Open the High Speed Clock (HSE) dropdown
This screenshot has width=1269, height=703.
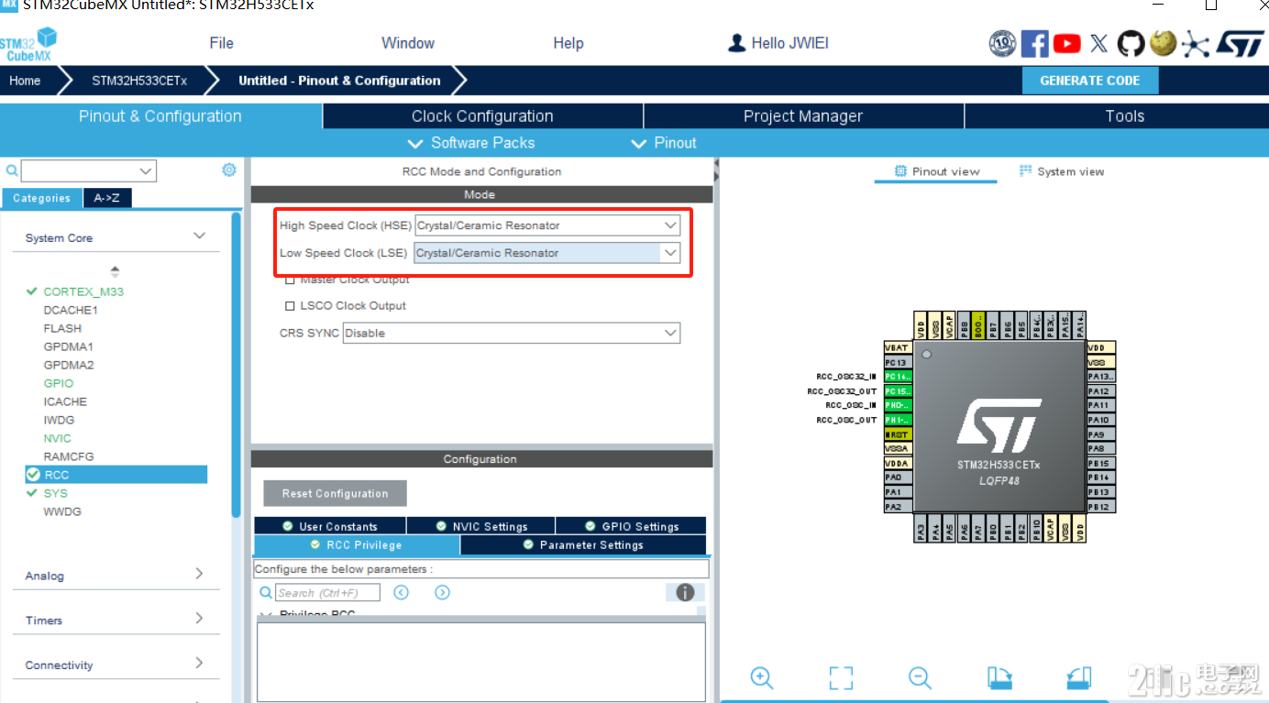click(546, 225)
